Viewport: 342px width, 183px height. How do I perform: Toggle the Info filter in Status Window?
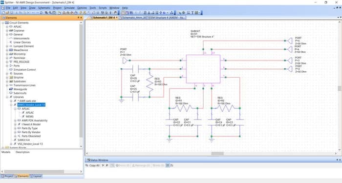click(158, 165)
